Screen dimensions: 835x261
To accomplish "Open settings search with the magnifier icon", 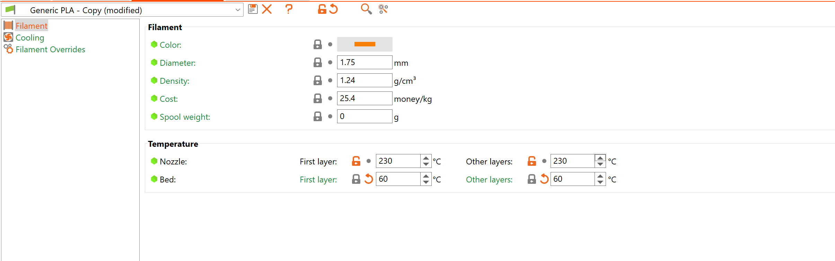I will coord(366,9).
